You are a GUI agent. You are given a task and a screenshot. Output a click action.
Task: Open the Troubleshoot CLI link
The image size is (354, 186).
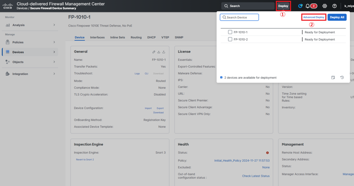[146, 74]
